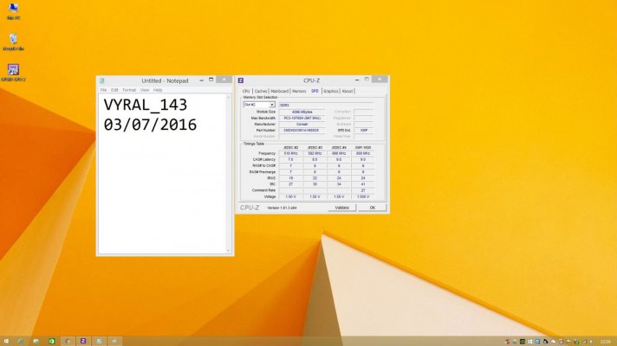
Task: Click the 03/07/2016 text line in Notepad
Action: [150, 125]
